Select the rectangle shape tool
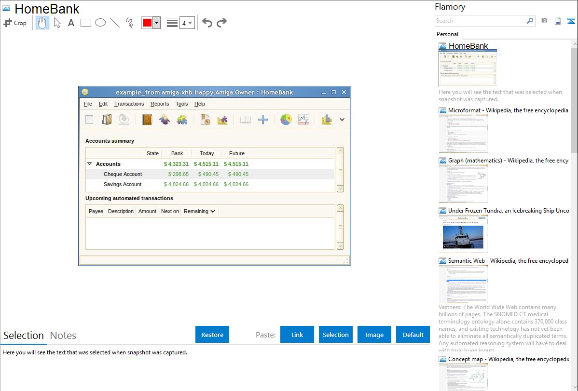This screenshot has width=578, height=391. (x=85, y=23)
